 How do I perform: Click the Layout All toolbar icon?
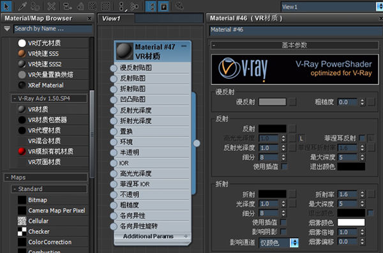coord(121,6)
